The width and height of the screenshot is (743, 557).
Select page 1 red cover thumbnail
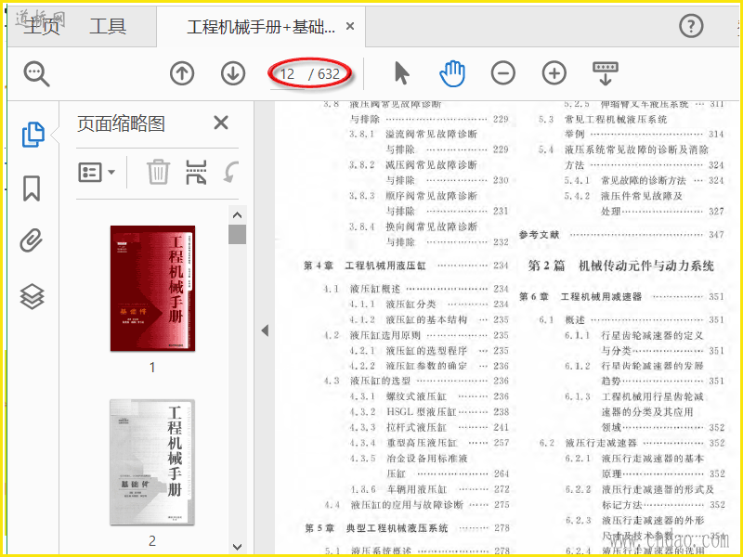pos(152,289)
